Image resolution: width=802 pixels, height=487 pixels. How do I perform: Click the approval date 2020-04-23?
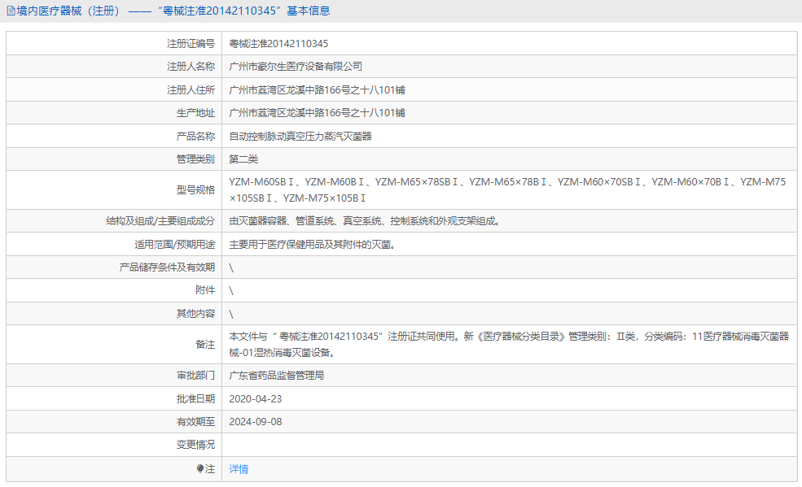click(257, 398)
